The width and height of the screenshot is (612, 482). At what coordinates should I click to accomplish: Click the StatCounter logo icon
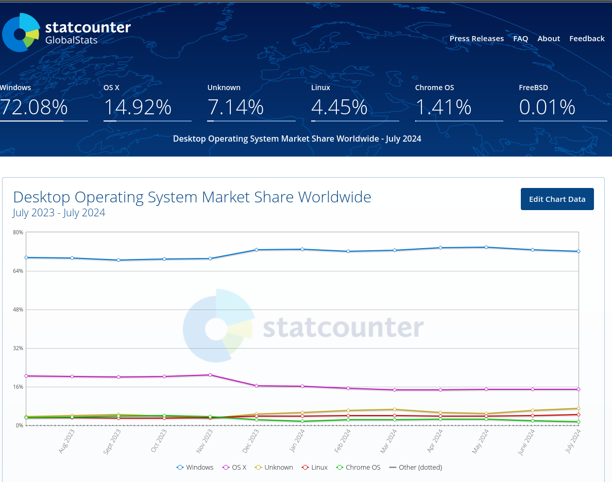click(x=21, y=32)
